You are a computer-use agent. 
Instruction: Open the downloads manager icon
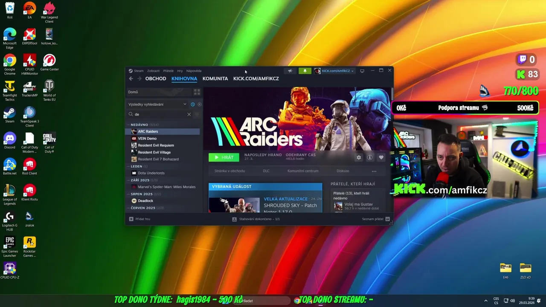[234, 219]
